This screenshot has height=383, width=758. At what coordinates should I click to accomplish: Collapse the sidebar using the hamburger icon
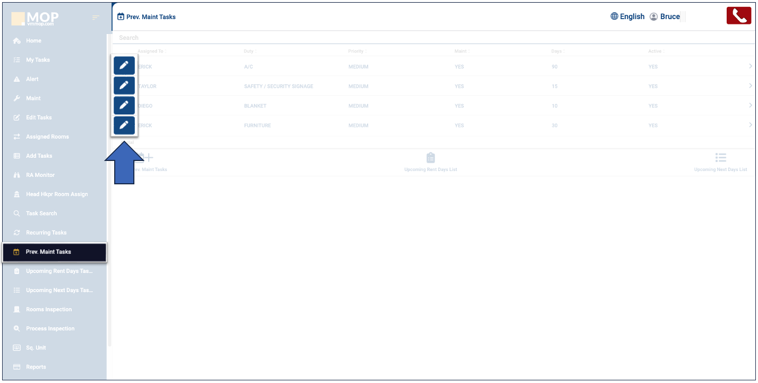[96, 18]
